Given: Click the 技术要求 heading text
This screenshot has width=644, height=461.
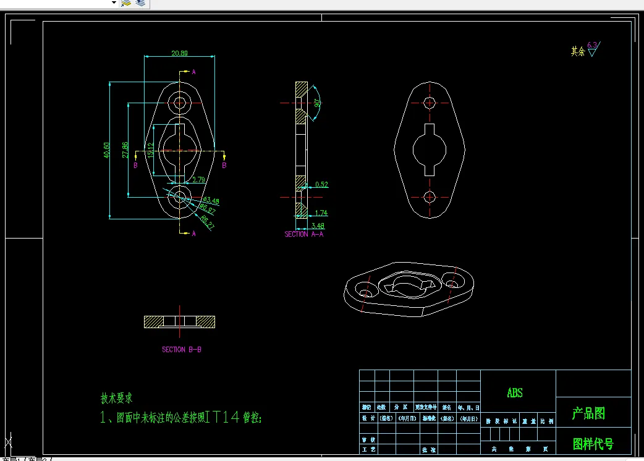Looking at the screenshot, I should tap(117, 398).
